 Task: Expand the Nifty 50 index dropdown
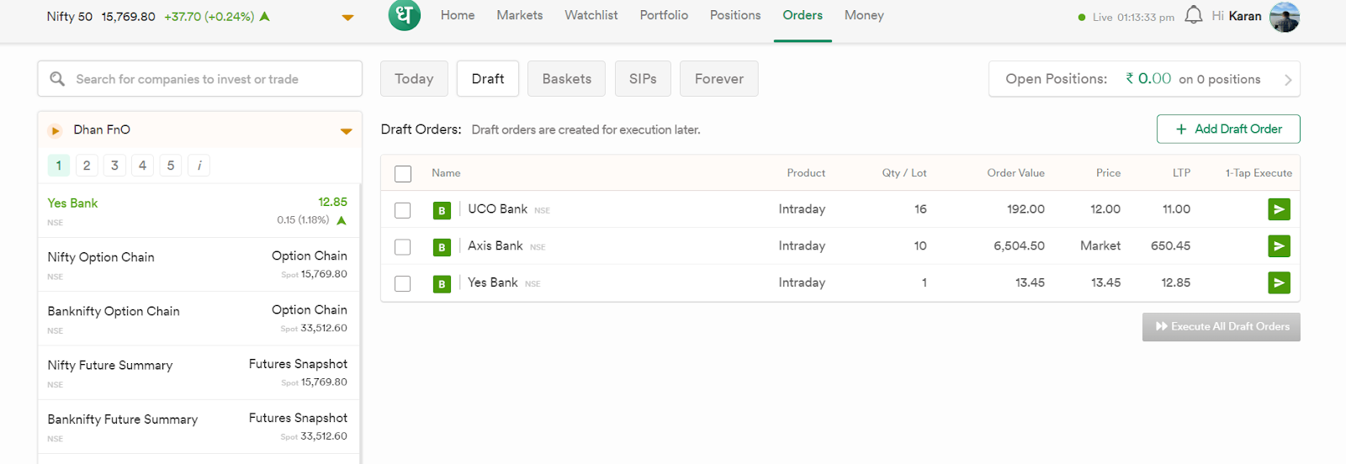pyautogui.click(x=347, y=18)
